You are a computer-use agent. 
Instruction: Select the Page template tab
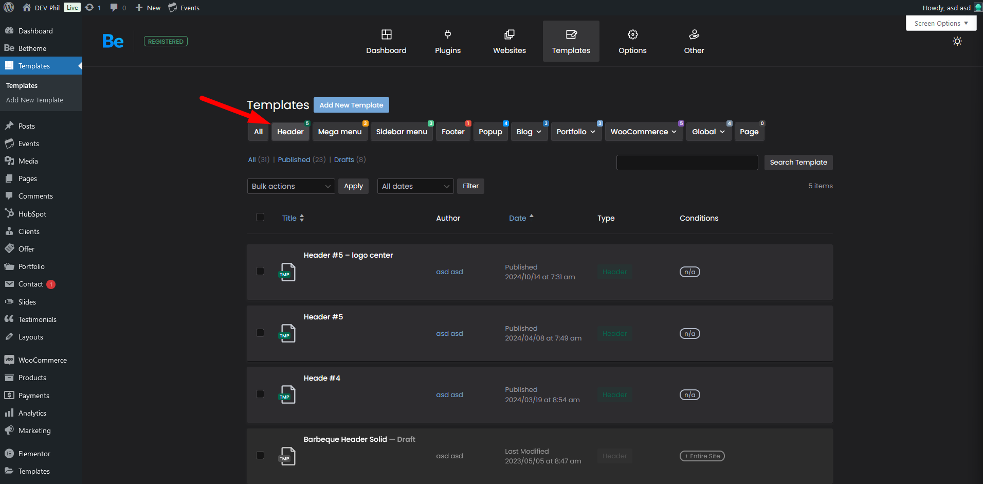pyautogui.click(x=749, y=132)
